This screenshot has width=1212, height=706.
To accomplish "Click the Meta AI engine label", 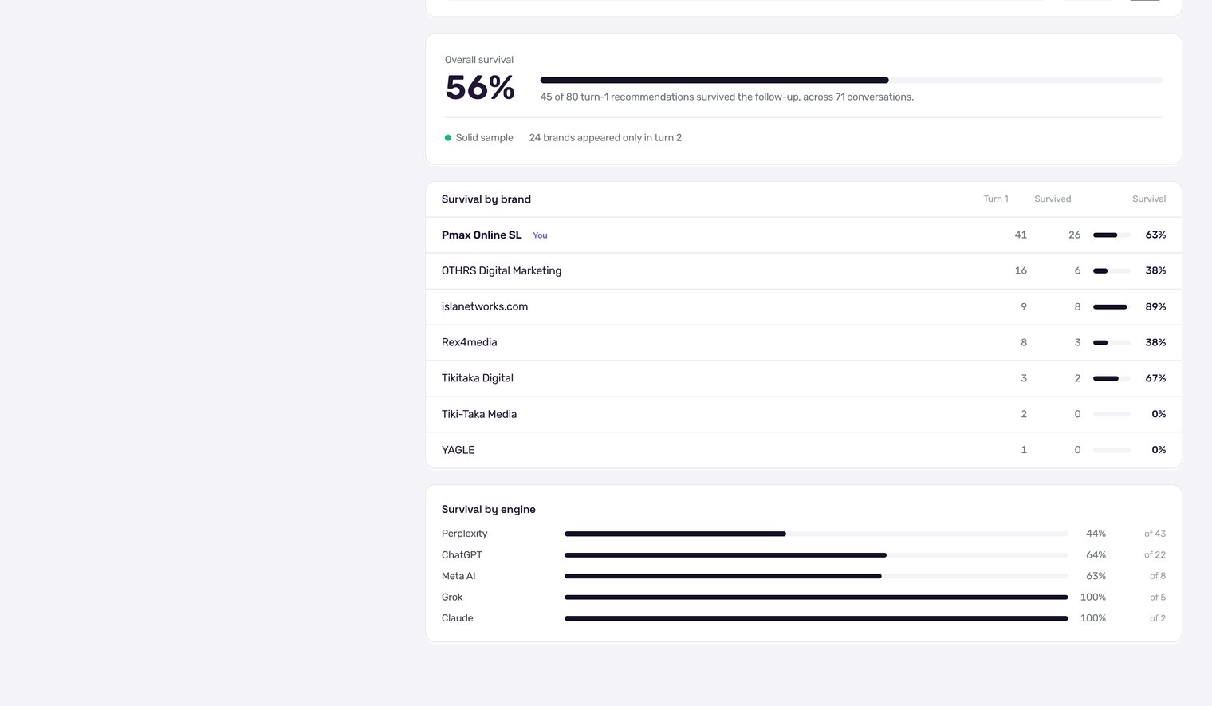I will (x=458, y=576).
